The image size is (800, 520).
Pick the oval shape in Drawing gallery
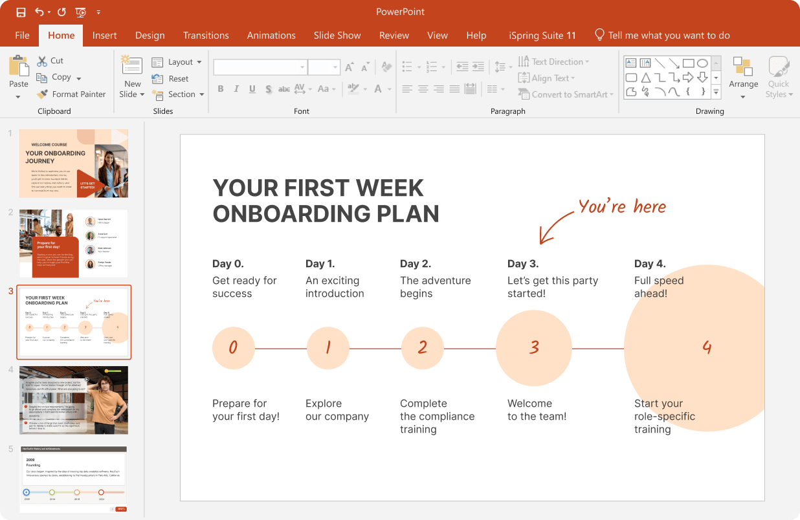tap(702, 63)
